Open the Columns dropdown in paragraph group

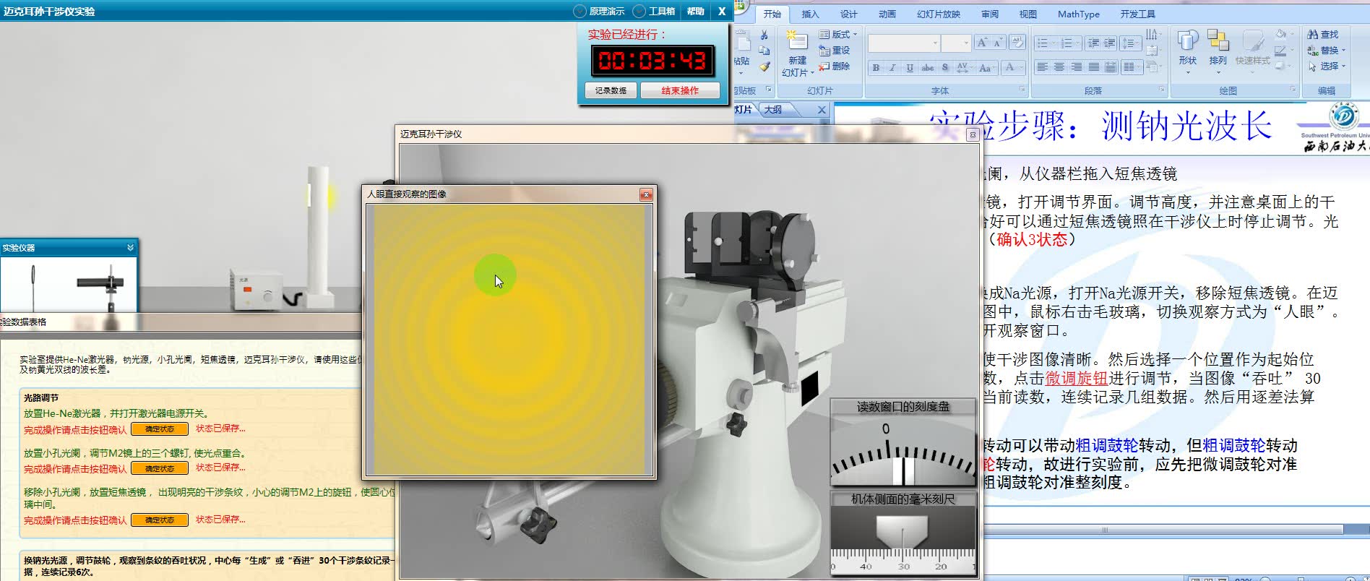pos(1132,67)
